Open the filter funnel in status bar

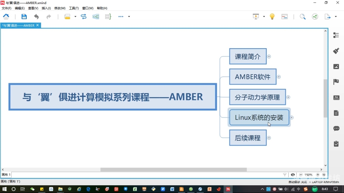point(285,174)
